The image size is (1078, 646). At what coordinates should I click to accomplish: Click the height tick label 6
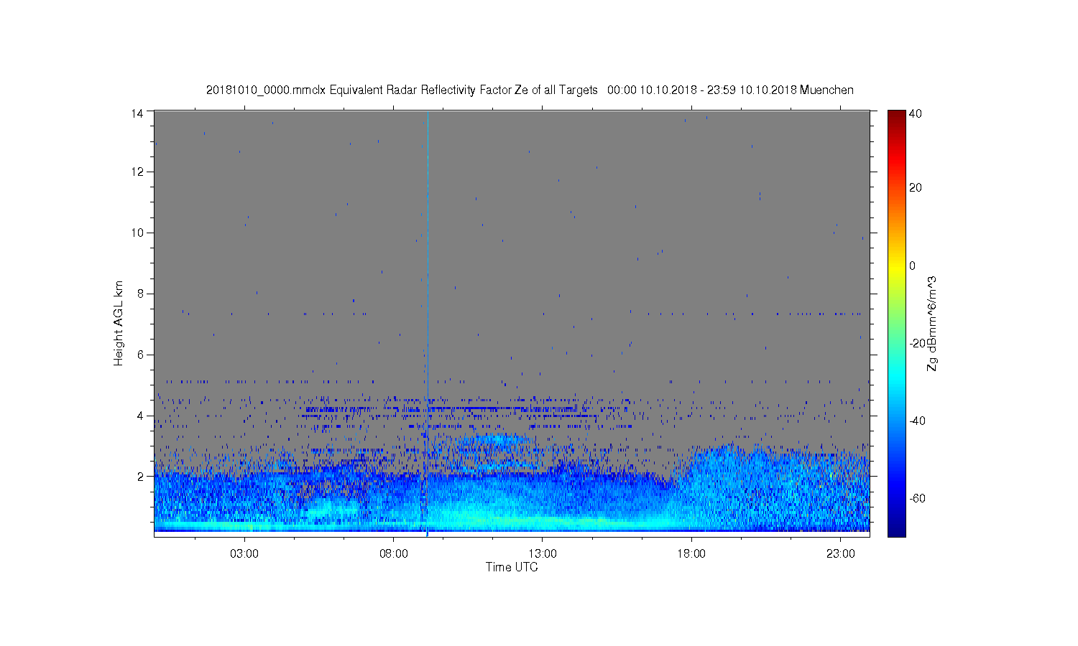point(141,355)
